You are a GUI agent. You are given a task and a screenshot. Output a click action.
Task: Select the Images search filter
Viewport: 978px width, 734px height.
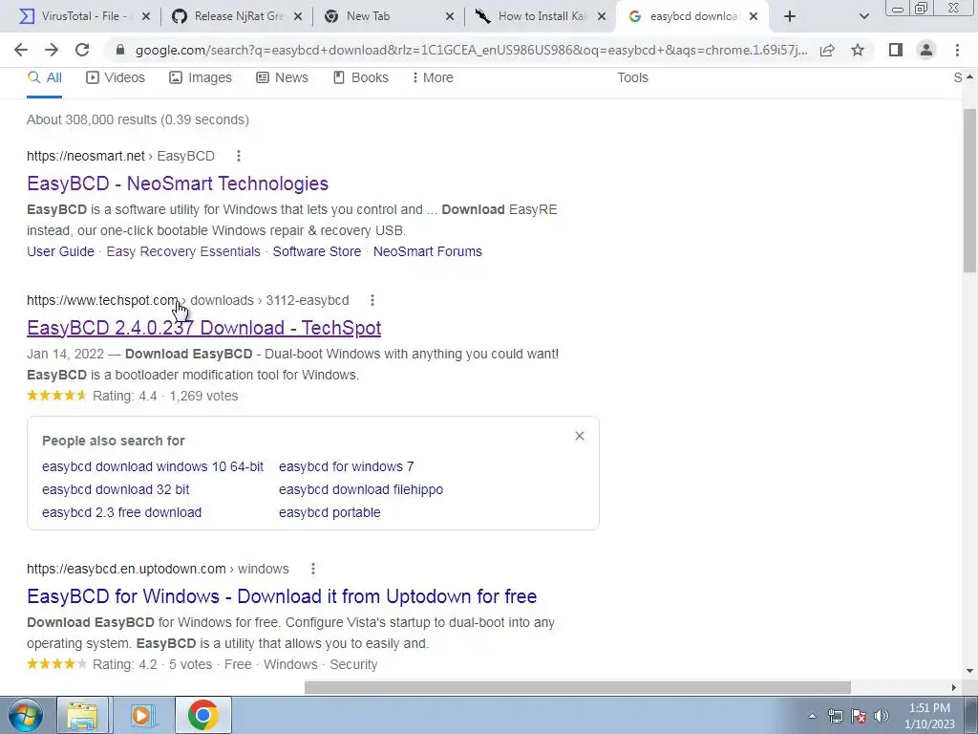click(x=201, y=78)
